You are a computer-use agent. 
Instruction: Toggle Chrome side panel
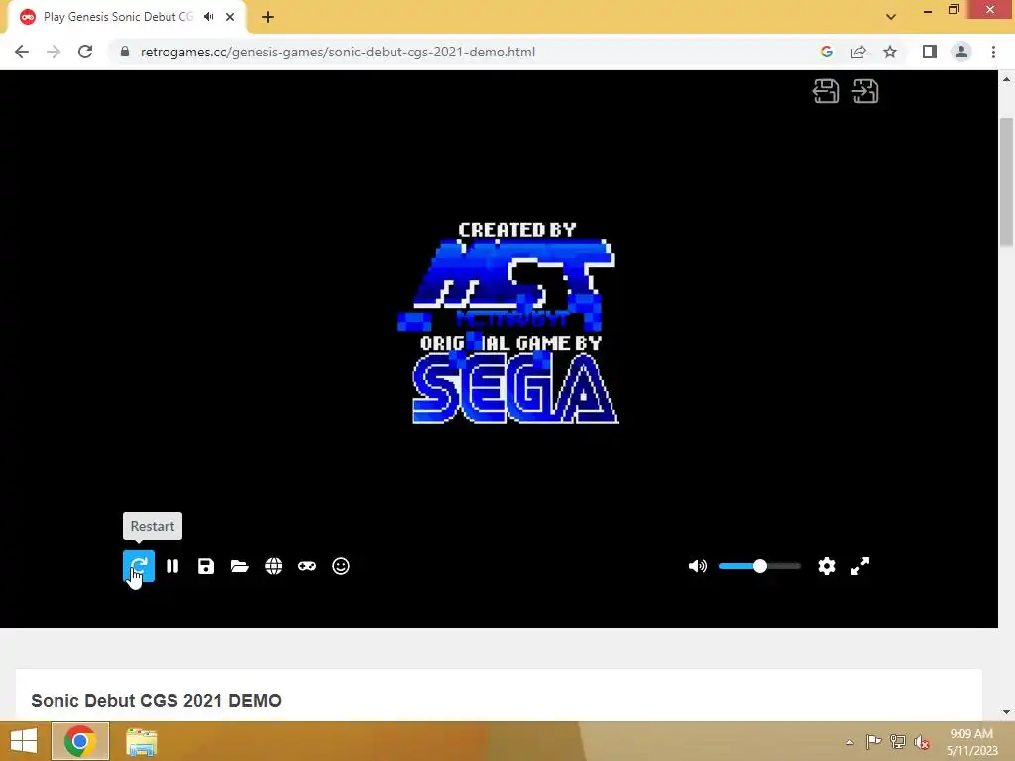click(x=930, y=52)
